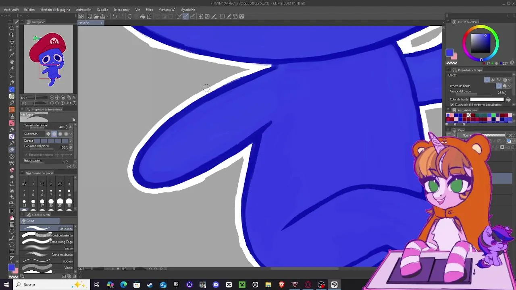Select the Rugoso eraser sub tool
Viewport: 516px width, 290px height.
point(48,261)
